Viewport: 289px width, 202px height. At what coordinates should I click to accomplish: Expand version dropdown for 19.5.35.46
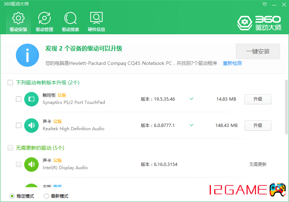click(191, 99)
